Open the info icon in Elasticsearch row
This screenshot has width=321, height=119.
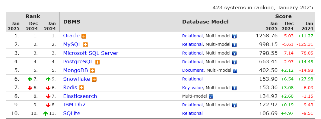[211, 96]
